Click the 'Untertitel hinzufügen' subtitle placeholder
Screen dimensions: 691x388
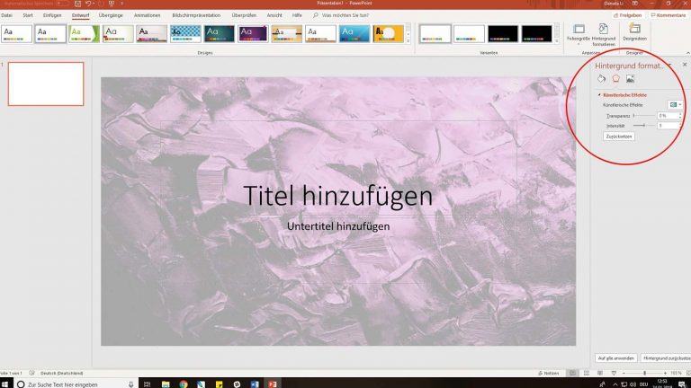[x=338, y=226]
